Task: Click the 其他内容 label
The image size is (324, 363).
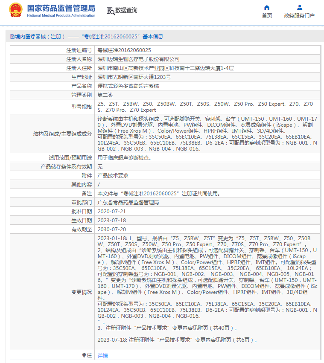Action: tap(82, 185)
